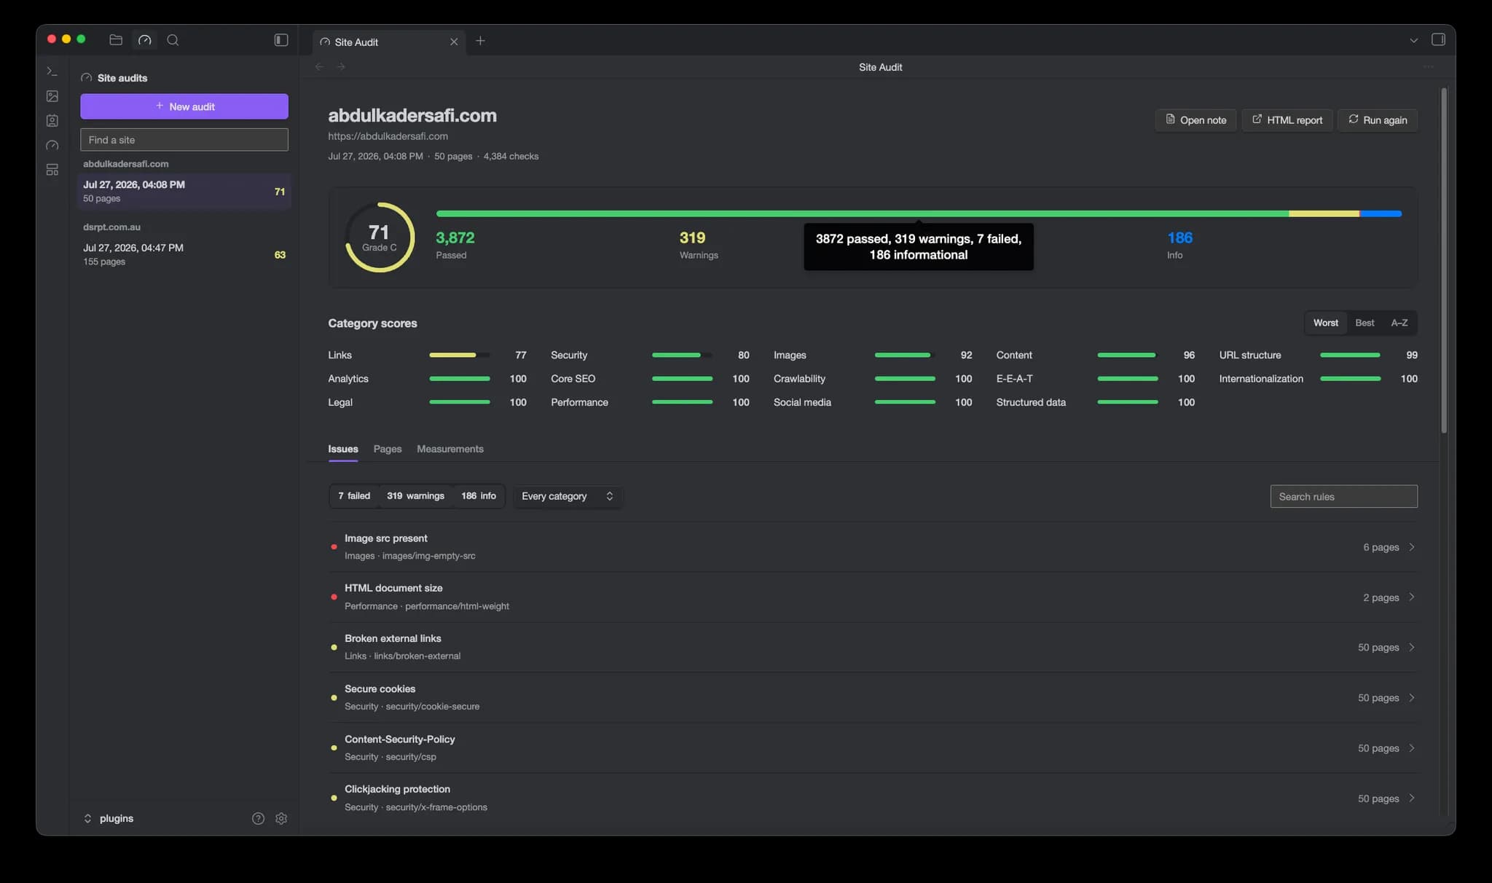Click the help question mark icon
Viewport: 1492px width, 883px height.
(x=258, y=818)
